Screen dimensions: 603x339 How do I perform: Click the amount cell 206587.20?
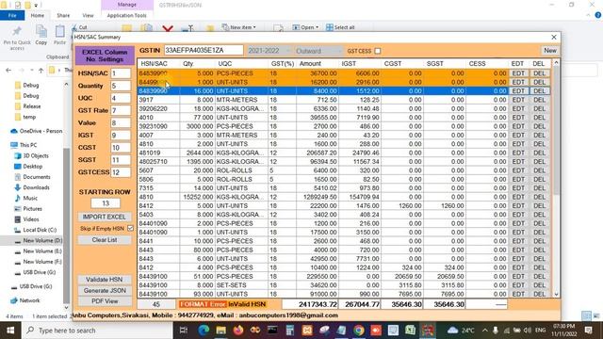tap(318, 153)
